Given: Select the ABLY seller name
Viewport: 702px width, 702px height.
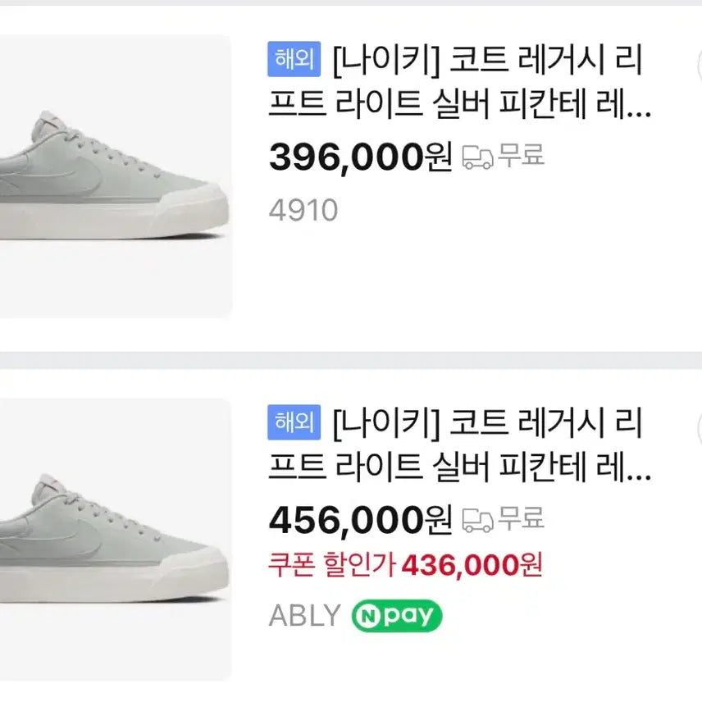Looking at the screenshot, I should (303, 616).
